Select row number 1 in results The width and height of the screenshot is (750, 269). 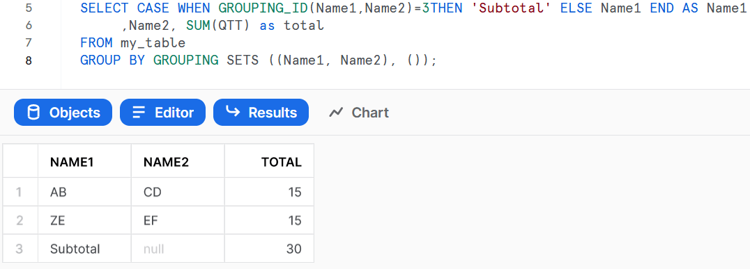click(x=19, y=192)
